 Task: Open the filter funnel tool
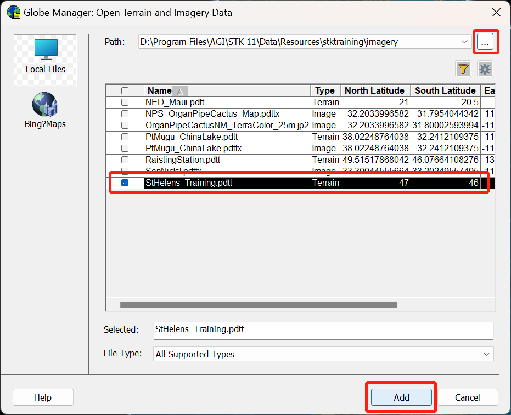coord(463,69)
